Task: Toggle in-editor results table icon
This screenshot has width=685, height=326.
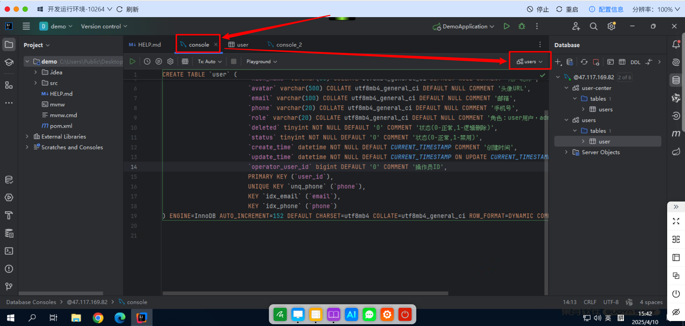Action: pos(185,61)
